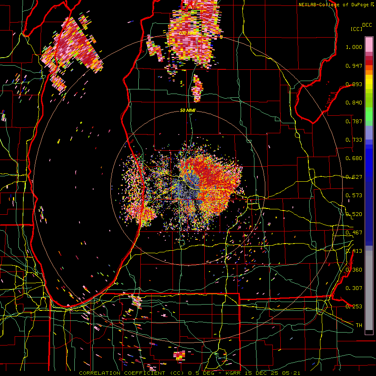Click the KGRR radar site identifier
Viewport: 376px width, 376px height.
coord(233,373)
